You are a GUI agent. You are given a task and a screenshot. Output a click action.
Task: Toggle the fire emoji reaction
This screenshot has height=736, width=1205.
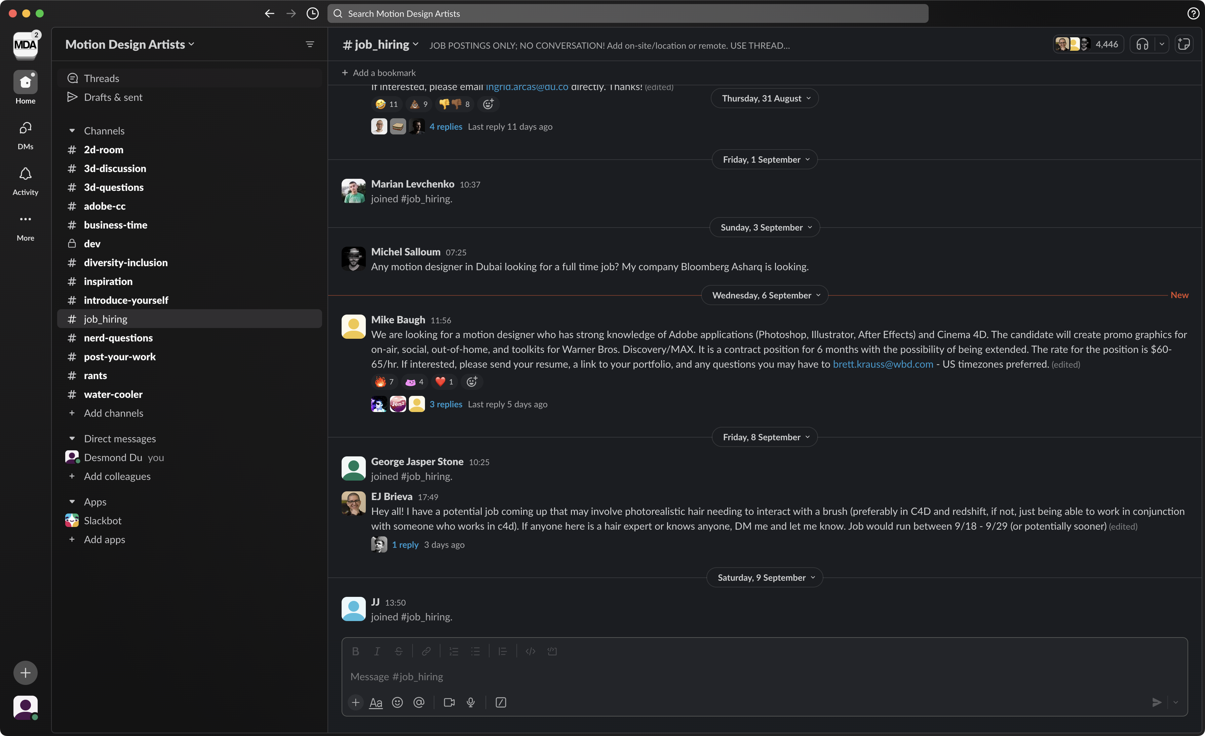[x=384, y=382]
